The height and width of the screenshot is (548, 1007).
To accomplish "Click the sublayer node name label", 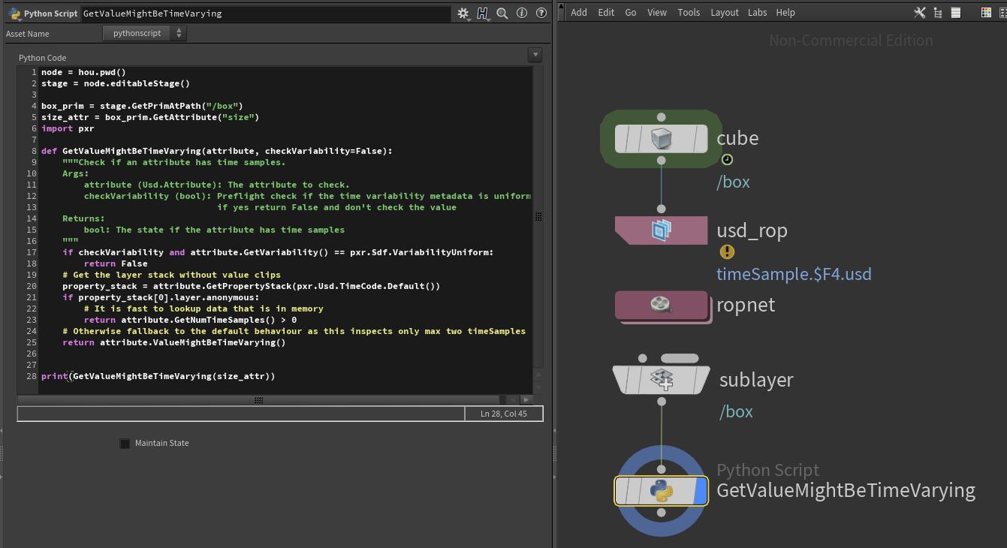I will click(x=756, y=380).
